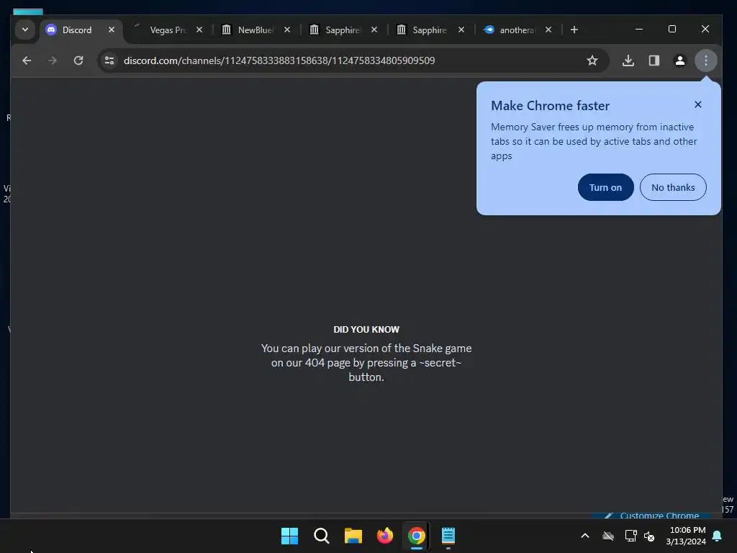
Task: Close the second Sapphire tab
Action: pos(461,30)
